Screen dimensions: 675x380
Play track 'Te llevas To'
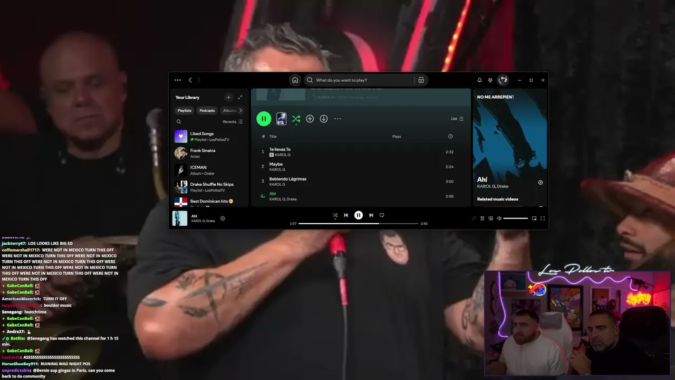[x=361, y=152]
